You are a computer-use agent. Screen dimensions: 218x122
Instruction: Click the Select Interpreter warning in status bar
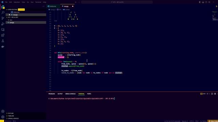tap(213, 121)
